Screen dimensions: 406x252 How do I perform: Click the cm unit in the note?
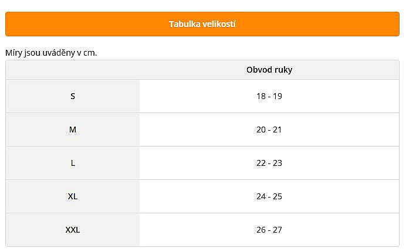point(89,53)
